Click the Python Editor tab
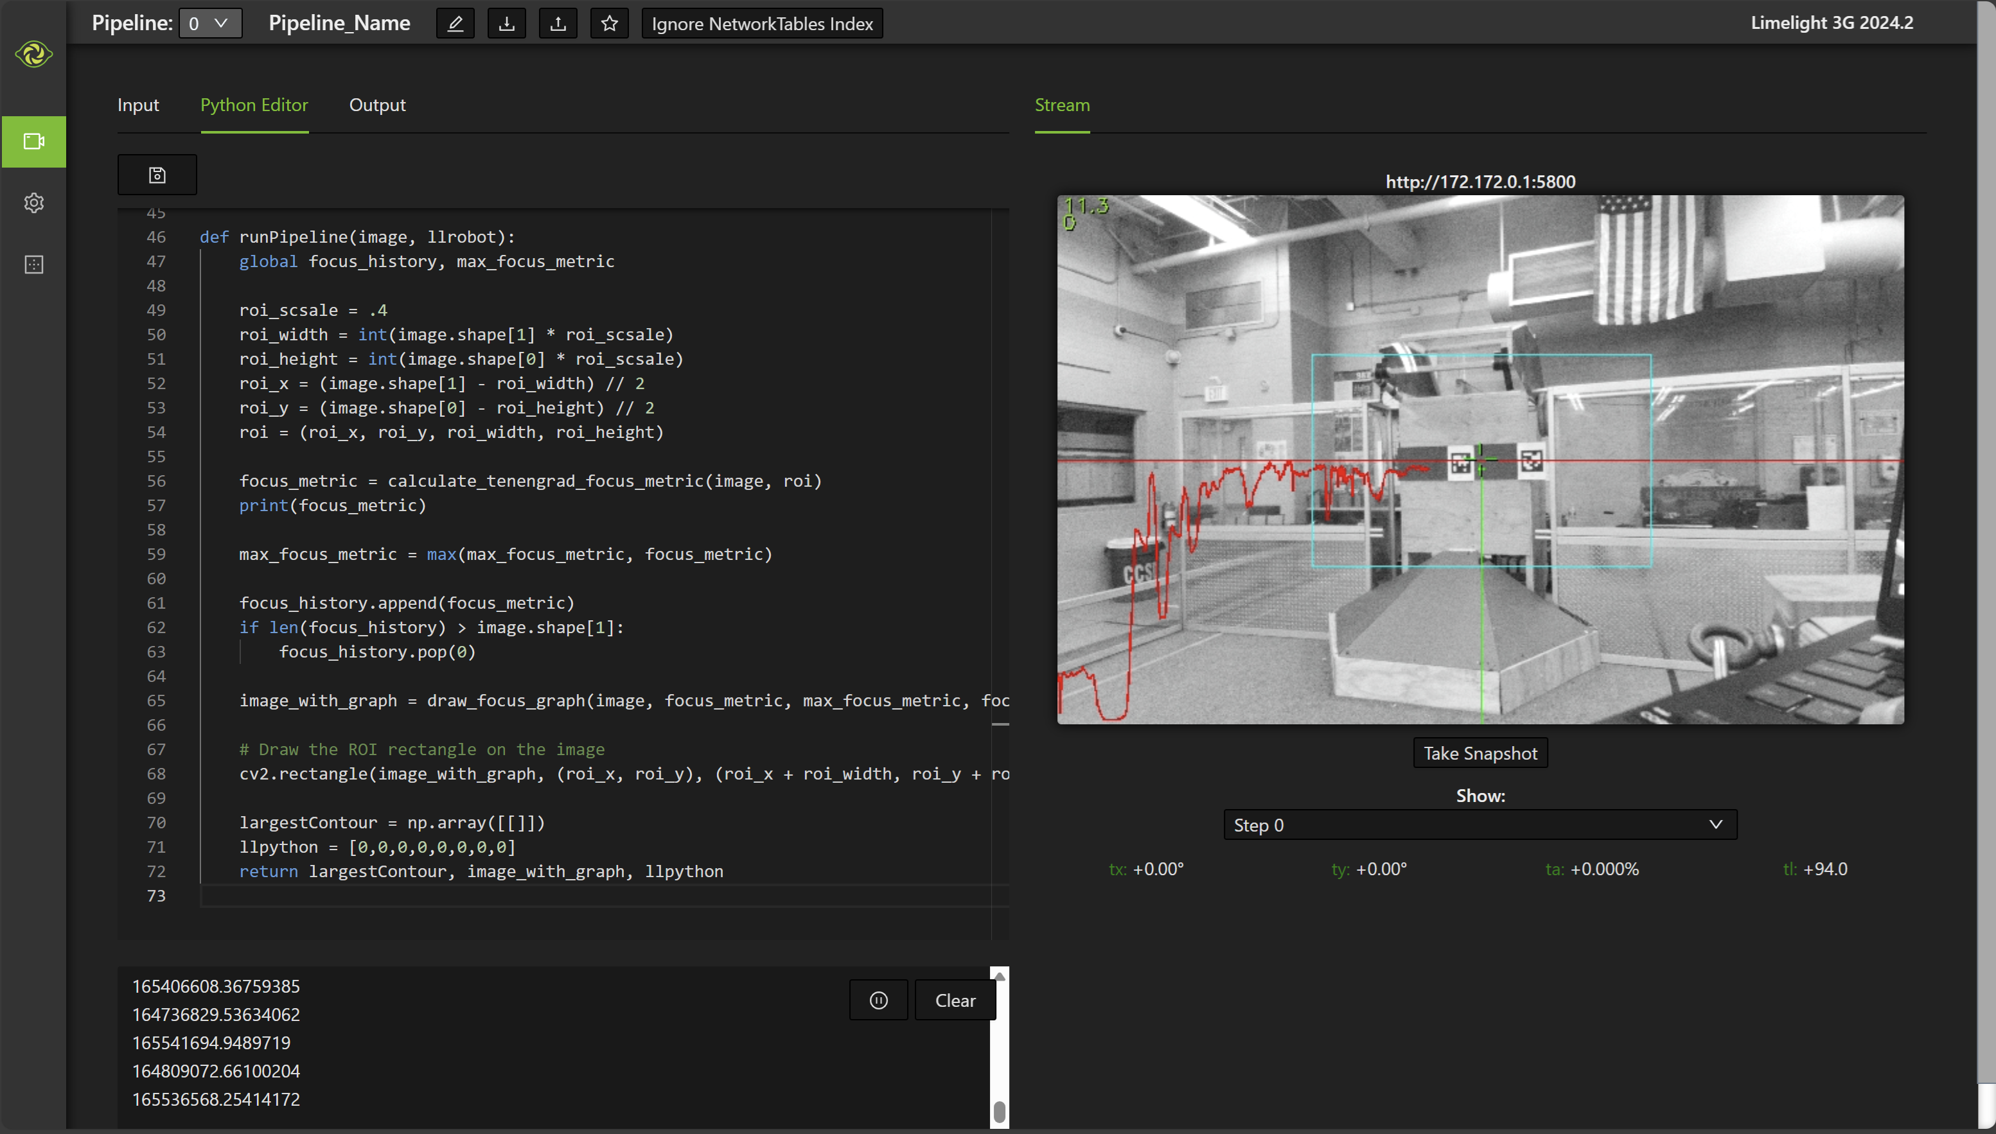Screen dimensions: 1996x1134 [x=255, y=105]
